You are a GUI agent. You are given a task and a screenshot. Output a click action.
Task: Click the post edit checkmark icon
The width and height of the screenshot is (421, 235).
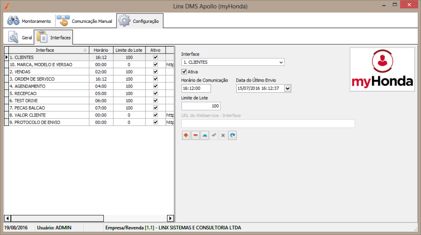214,135
